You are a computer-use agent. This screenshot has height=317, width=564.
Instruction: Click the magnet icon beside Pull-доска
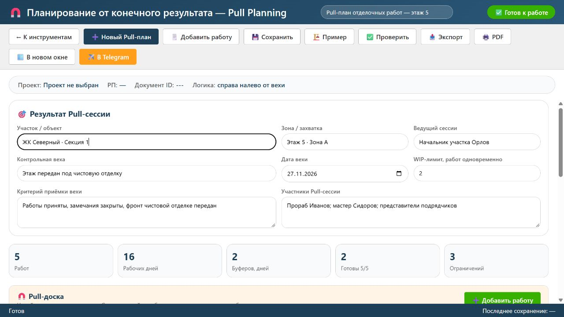[22, 297]
